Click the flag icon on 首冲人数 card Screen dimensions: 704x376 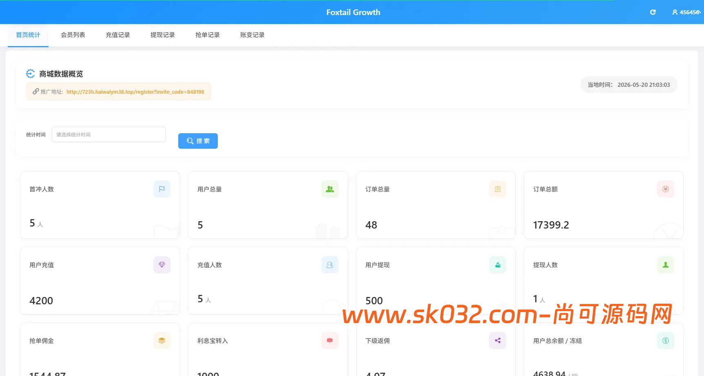162,189
